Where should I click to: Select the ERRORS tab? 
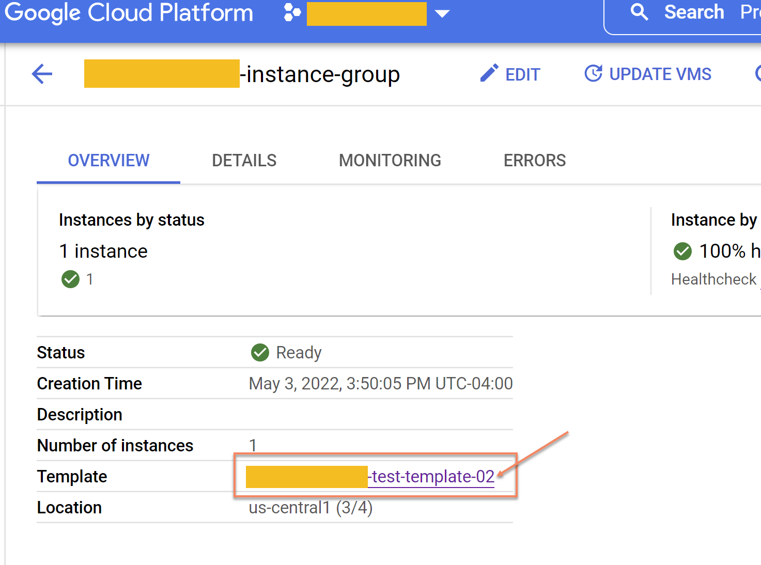tap(534, 161)
